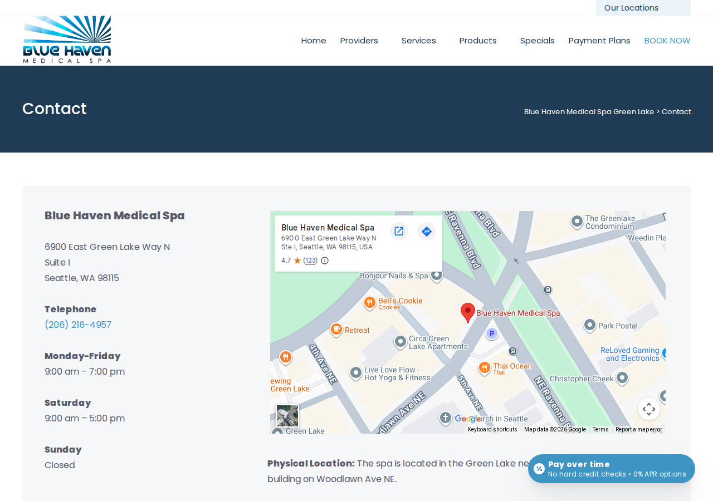Image resolution: width=713 pixels, height=501 pixels.
Task: Click the Park Postal map marker
Action: 589,325
